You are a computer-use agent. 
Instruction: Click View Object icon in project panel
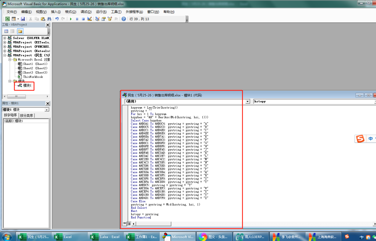[12, 31]
